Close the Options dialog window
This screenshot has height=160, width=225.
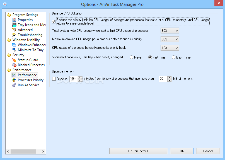click(219, 3)
